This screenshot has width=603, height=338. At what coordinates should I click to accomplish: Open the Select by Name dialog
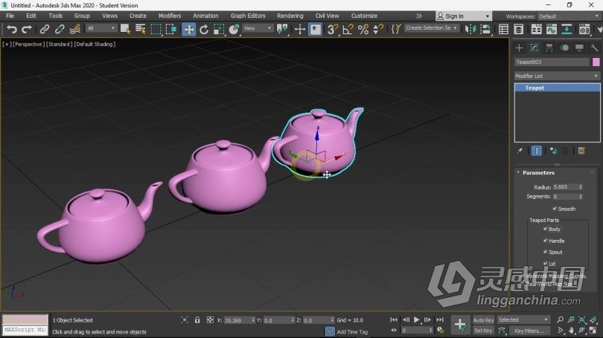point(141,29)
